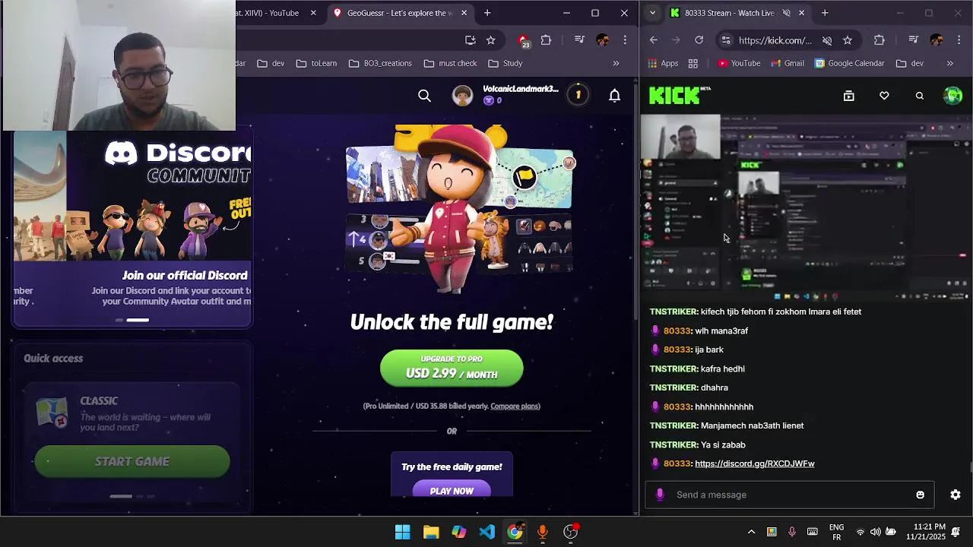The image size is (973, 547).
Task: Open a new tab in GeoGuessr window
Action: (x=487, y=13)
